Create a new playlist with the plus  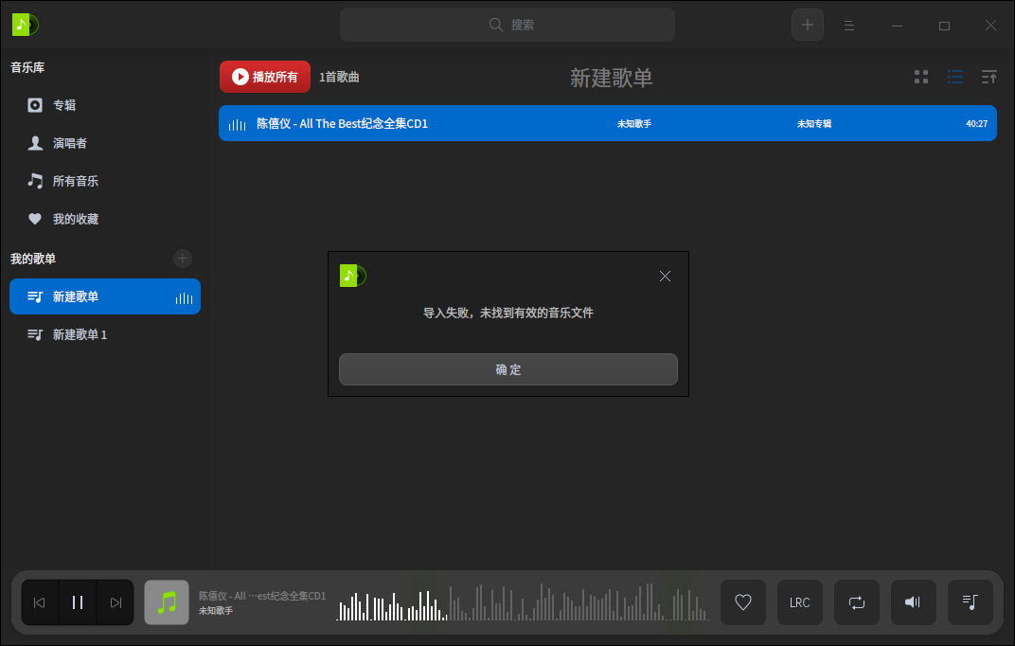182,259
